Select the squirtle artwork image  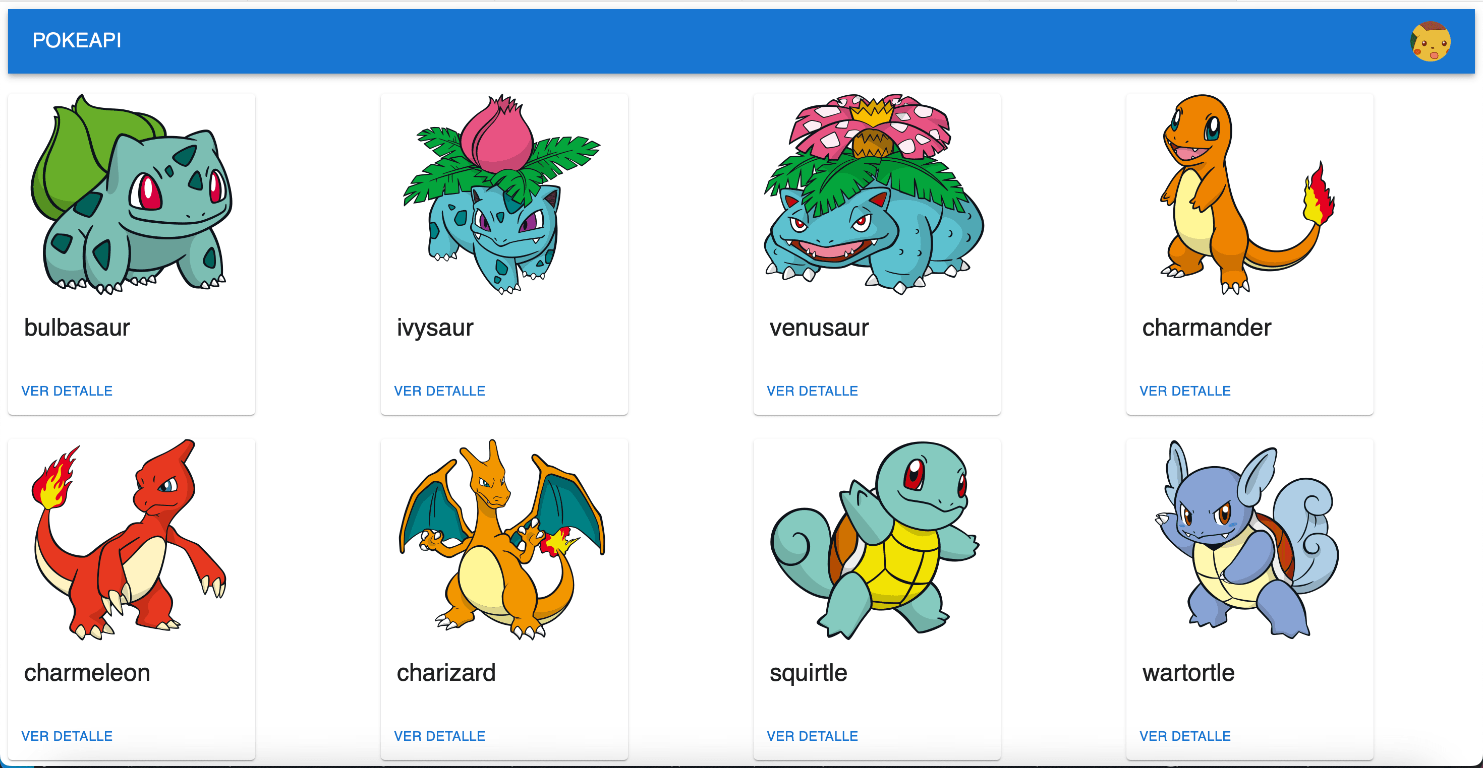(x=876, y=541)
